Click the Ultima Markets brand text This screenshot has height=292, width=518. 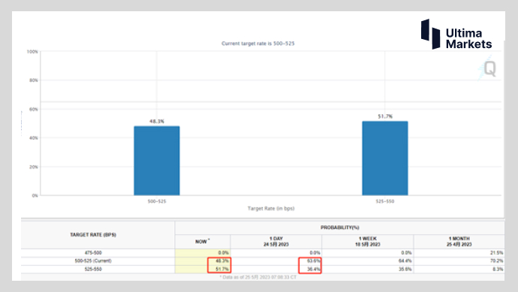point(468,38)
